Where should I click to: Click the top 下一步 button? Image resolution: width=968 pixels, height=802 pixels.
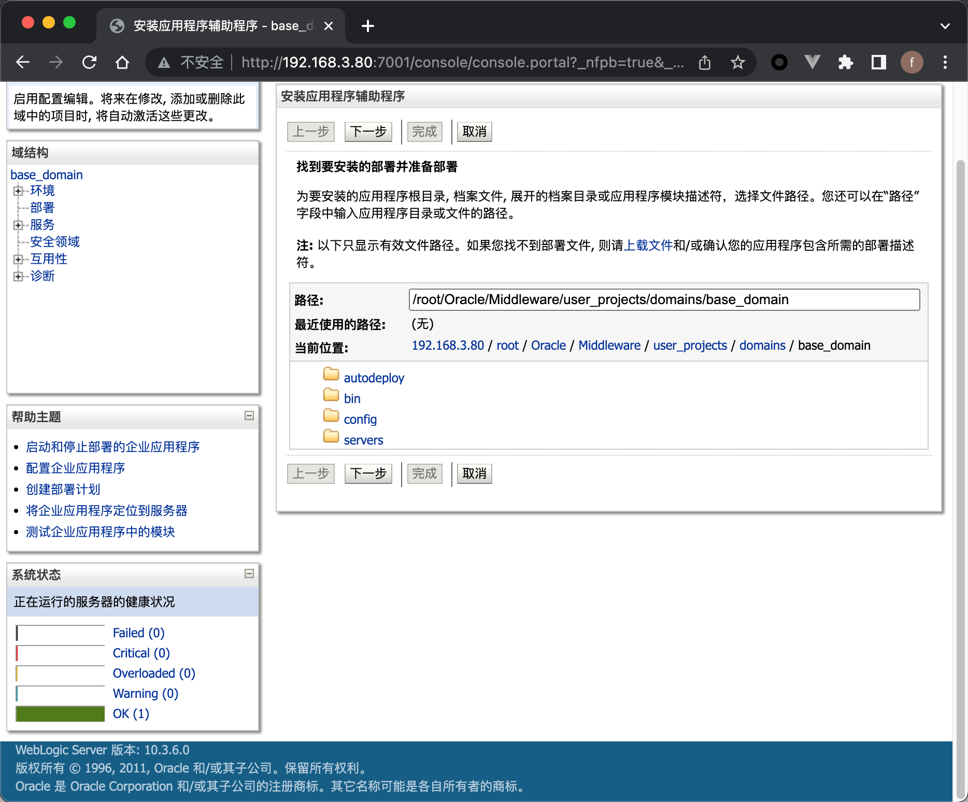click(368, 132)
